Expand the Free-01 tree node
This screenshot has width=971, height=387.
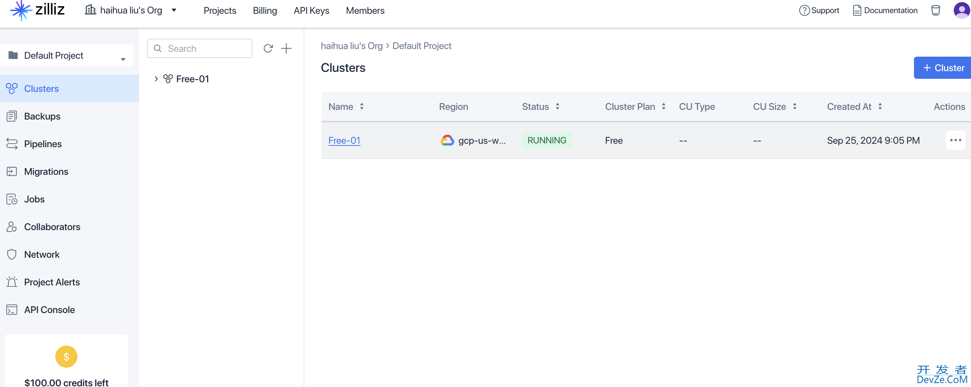click(x=156, y=79)
